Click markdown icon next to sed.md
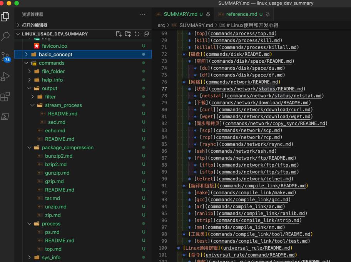This screenshot has width=351, height=262. [x=43, y=122]
